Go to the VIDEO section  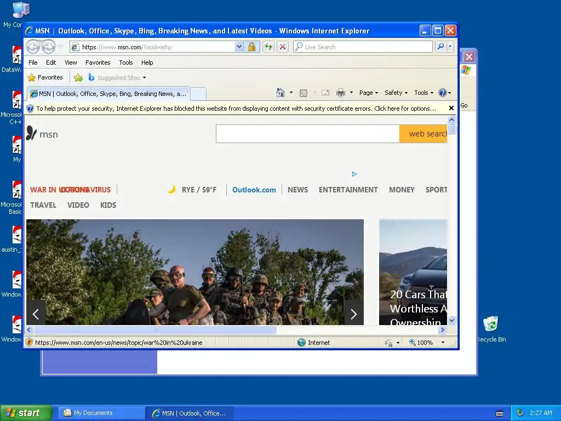[x=78, y=205]
